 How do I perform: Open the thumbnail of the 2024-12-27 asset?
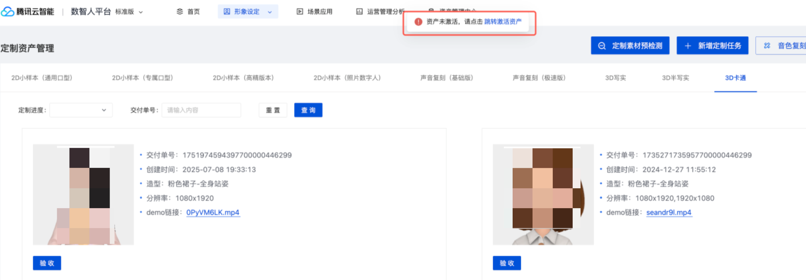pyautogui.click(x=543, y=195)
